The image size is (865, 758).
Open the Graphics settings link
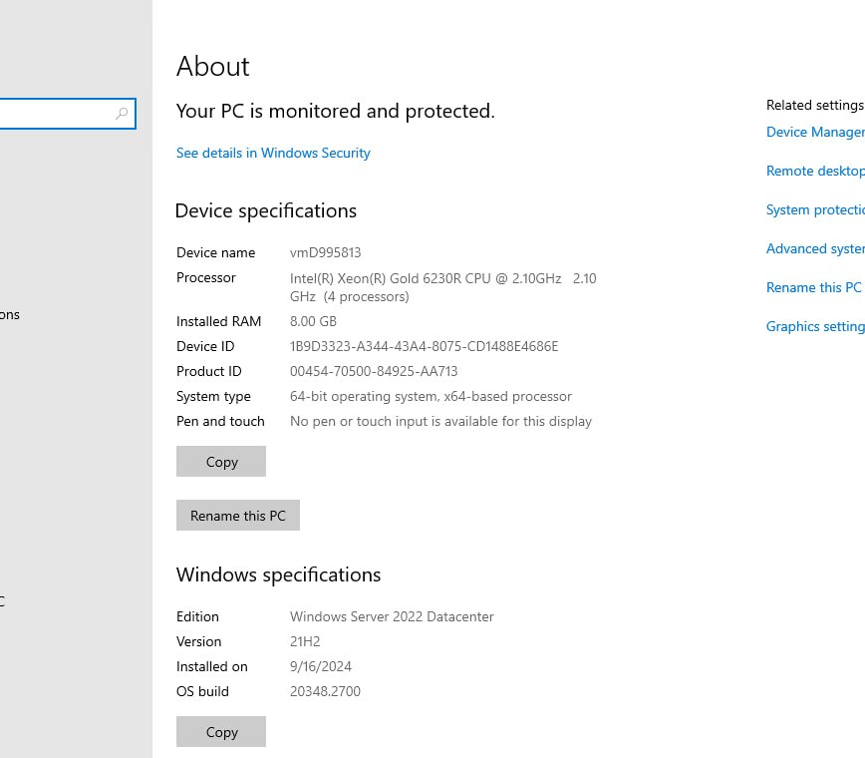[x=814, y=326]
